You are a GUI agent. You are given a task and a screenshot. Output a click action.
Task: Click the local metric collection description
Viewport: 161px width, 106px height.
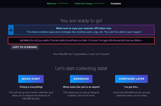click(31, 95)
